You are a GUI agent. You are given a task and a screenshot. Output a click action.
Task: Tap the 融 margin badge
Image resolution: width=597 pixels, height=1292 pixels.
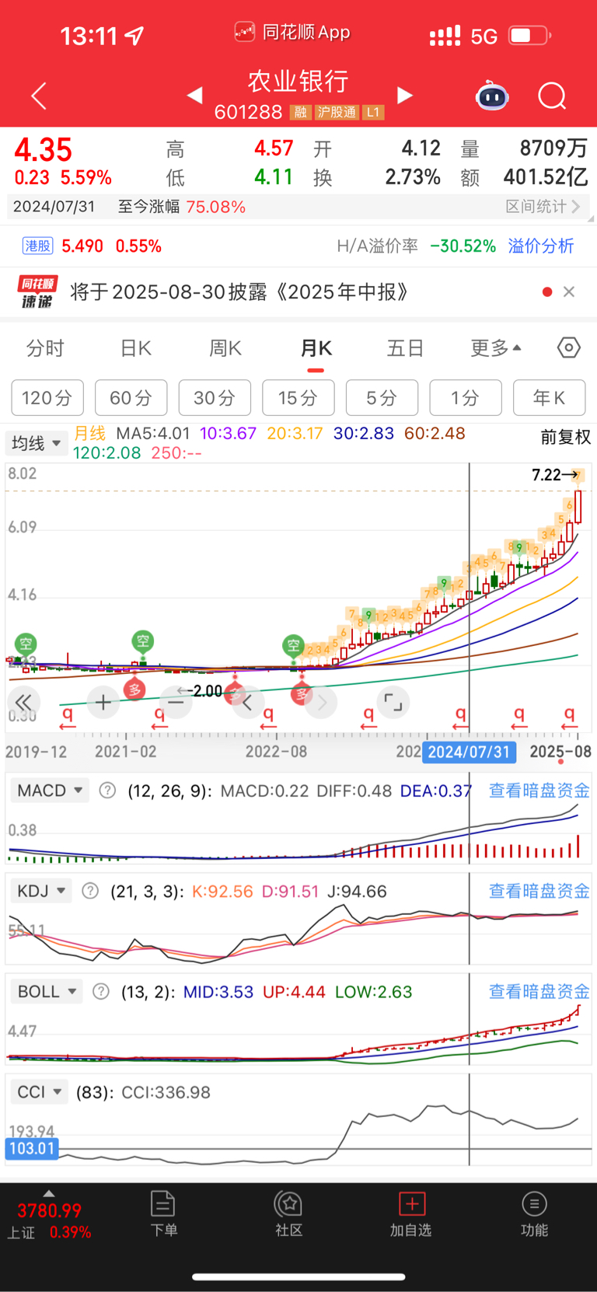pos(300,113)
